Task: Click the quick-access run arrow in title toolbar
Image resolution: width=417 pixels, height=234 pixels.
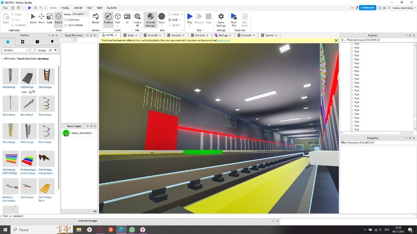Action: pos(30,8)
